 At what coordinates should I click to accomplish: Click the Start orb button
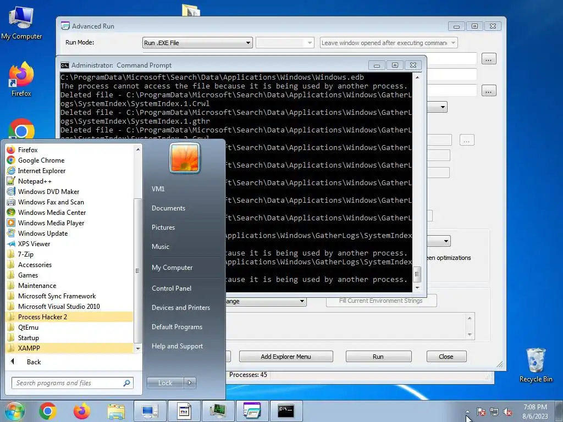pos(14,411)
